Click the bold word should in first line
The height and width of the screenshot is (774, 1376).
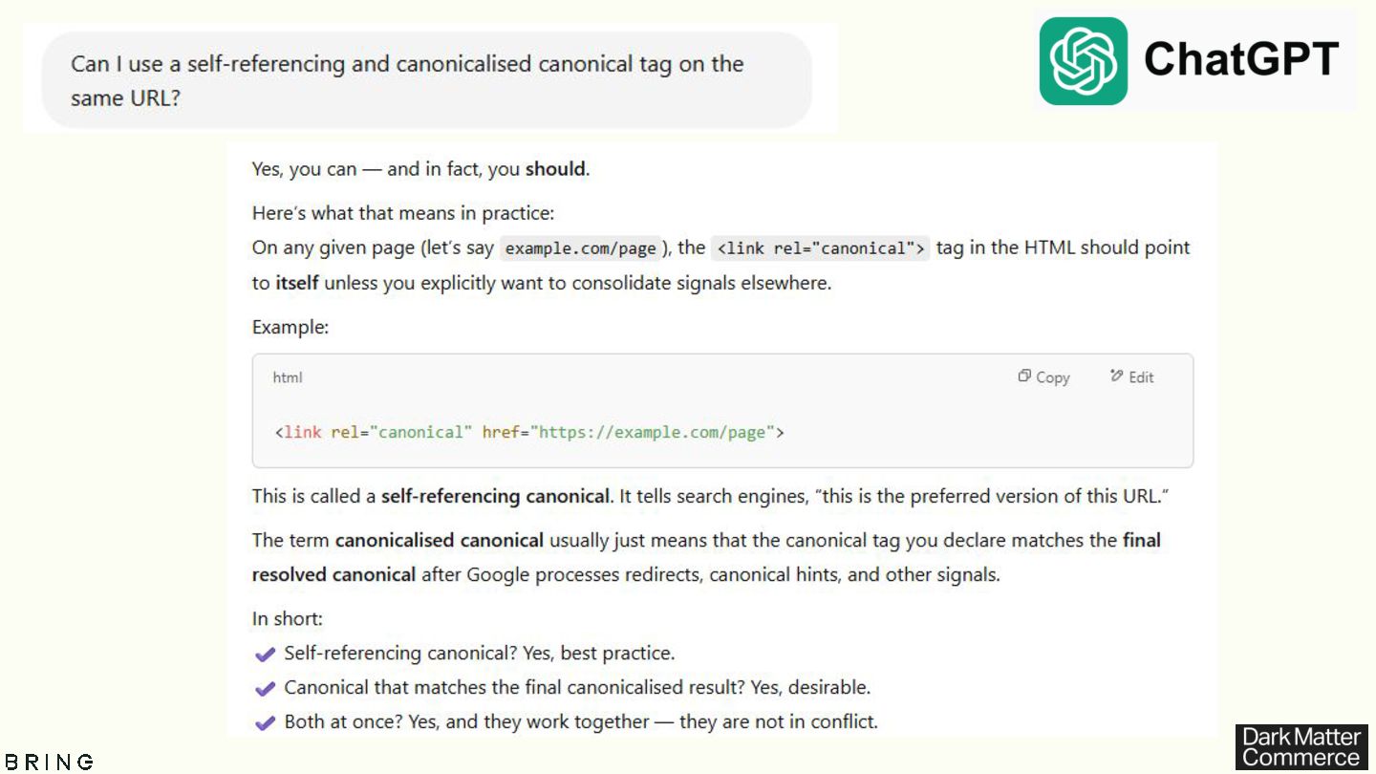(x=555, y=170)
